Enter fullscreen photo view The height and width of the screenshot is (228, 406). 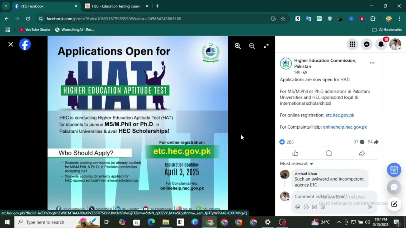click(x=266, y=46)
